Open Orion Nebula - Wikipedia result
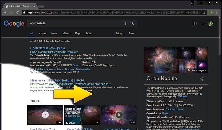This screenshot has height=130, width=222. (x=47, y=48)
